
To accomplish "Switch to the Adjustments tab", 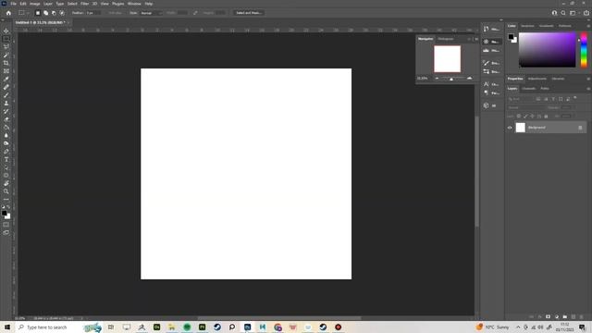I will point(536,79).
